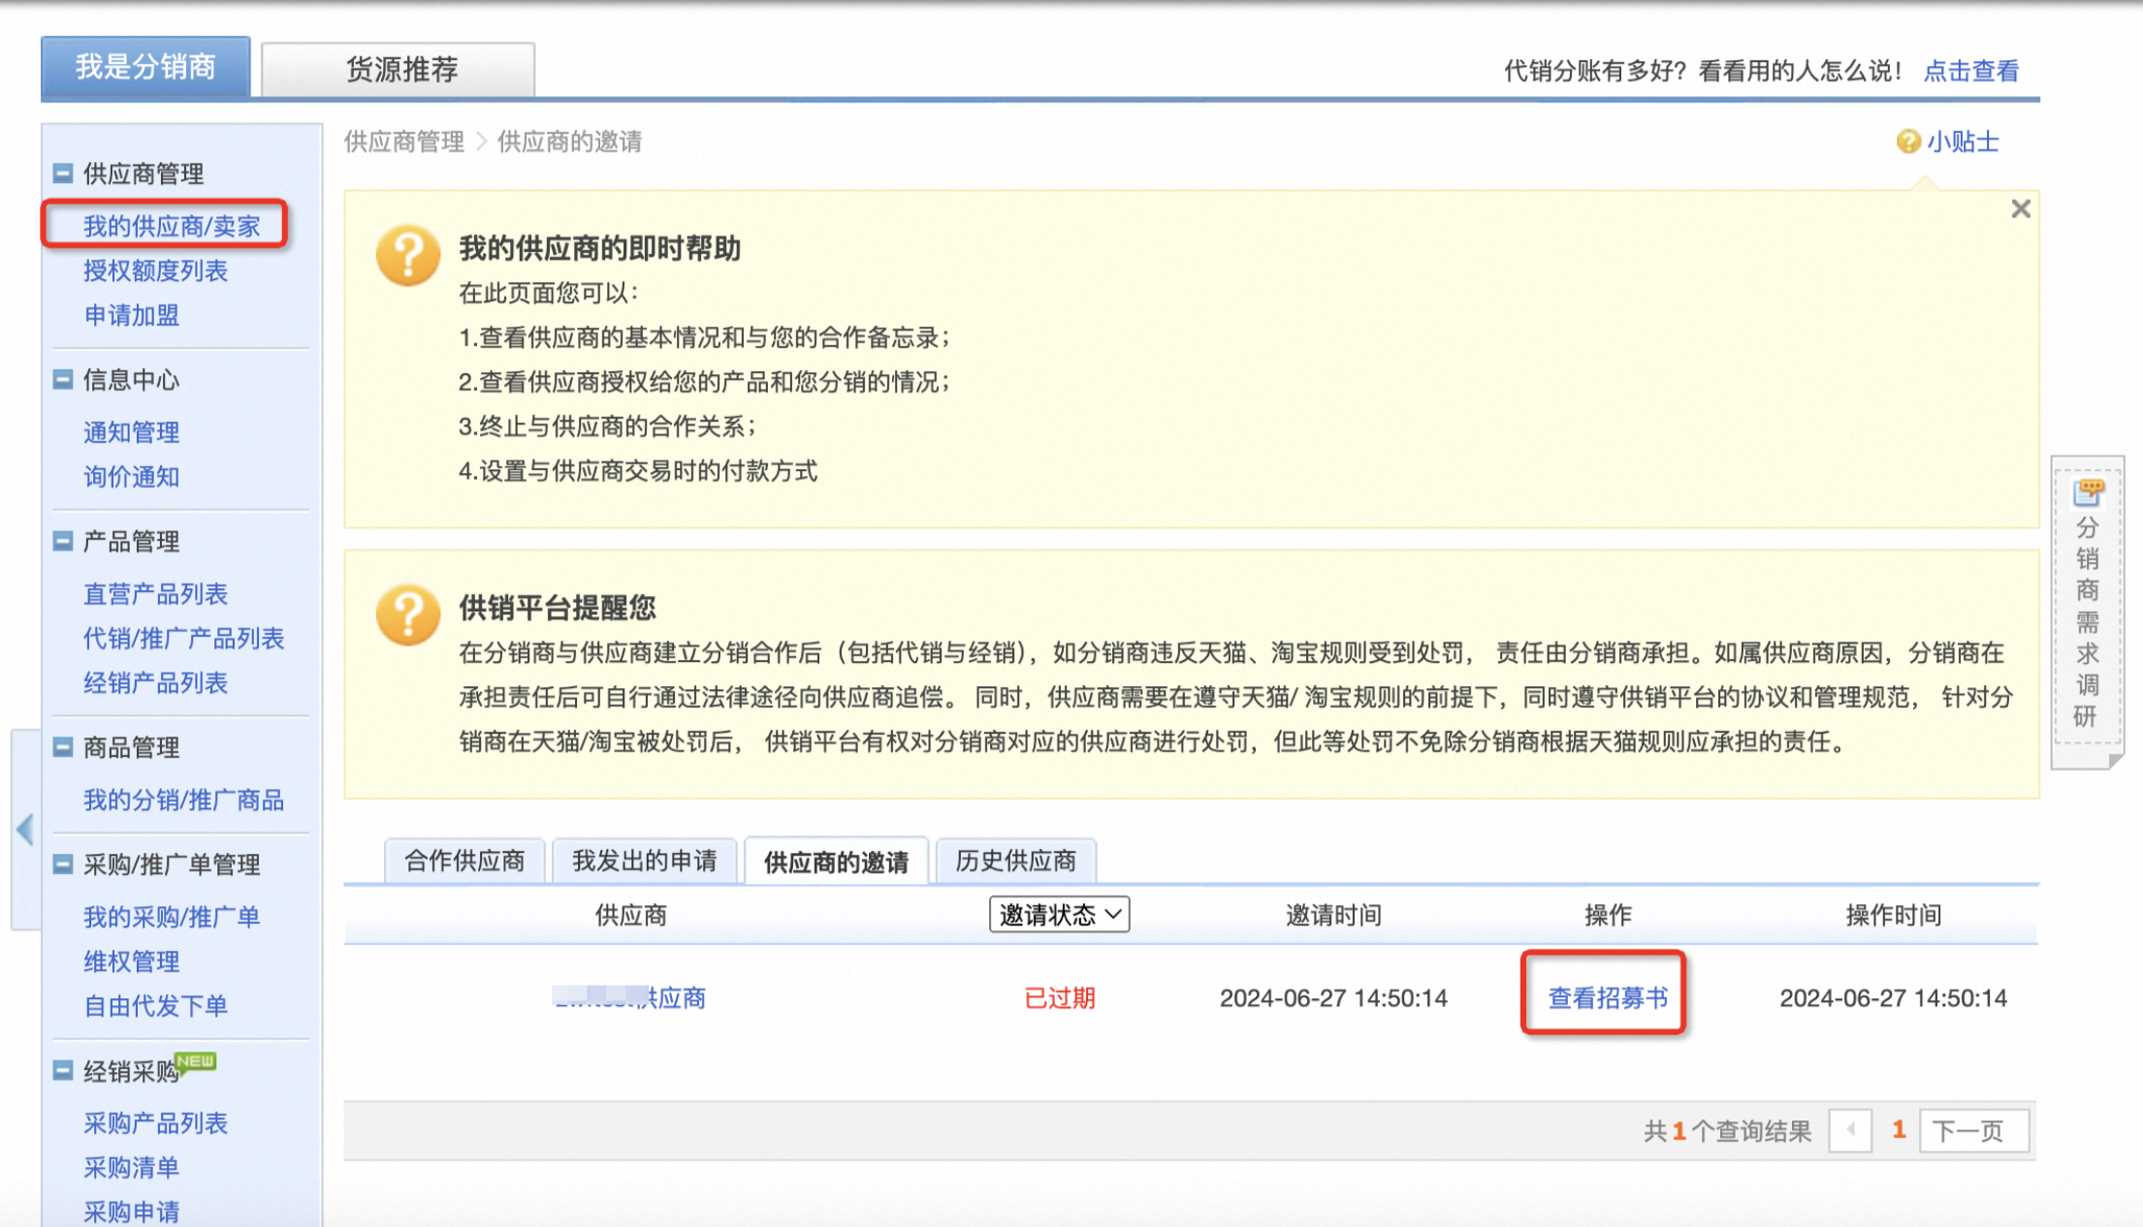
Task: Open 我的供应商/卖家 in the sidebar
Action: click(172, 226)
